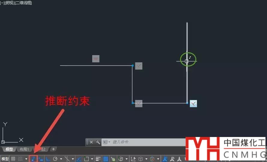The width and height of the screenshot is (267, 162).
Task: Toggle Annotation Visibility icon
Action: tap(165, 159)
